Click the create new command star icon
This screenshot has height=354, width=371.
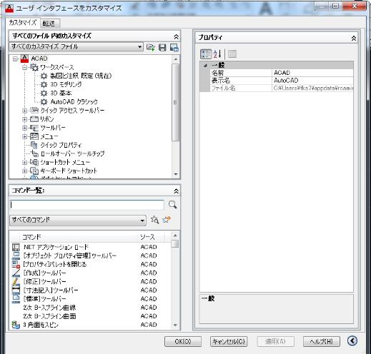coord(167,220)
